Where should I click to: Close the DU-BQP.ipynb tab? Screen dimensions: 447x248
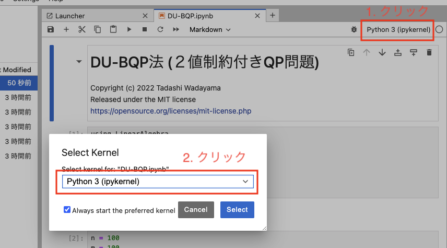(257, 16)
